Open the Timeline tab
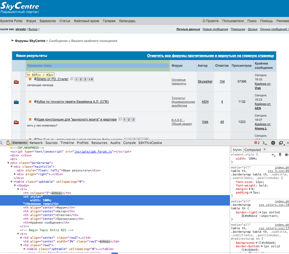 (x=67, y=143)
